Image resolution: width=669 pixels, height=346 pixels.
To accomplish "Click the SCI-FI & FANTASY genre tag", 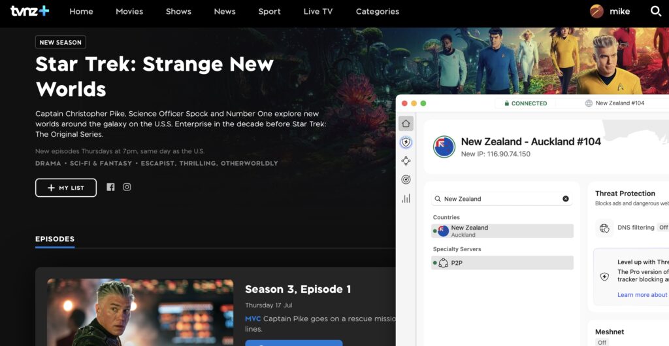I will (x=101, y=163).
